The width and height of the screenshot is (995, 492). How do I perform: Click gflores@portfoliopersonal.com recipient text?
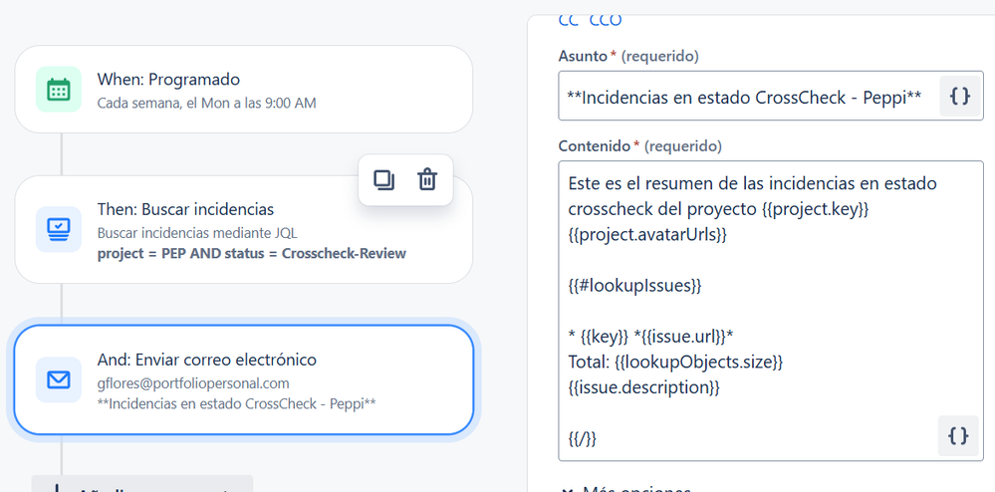[193, 383]
